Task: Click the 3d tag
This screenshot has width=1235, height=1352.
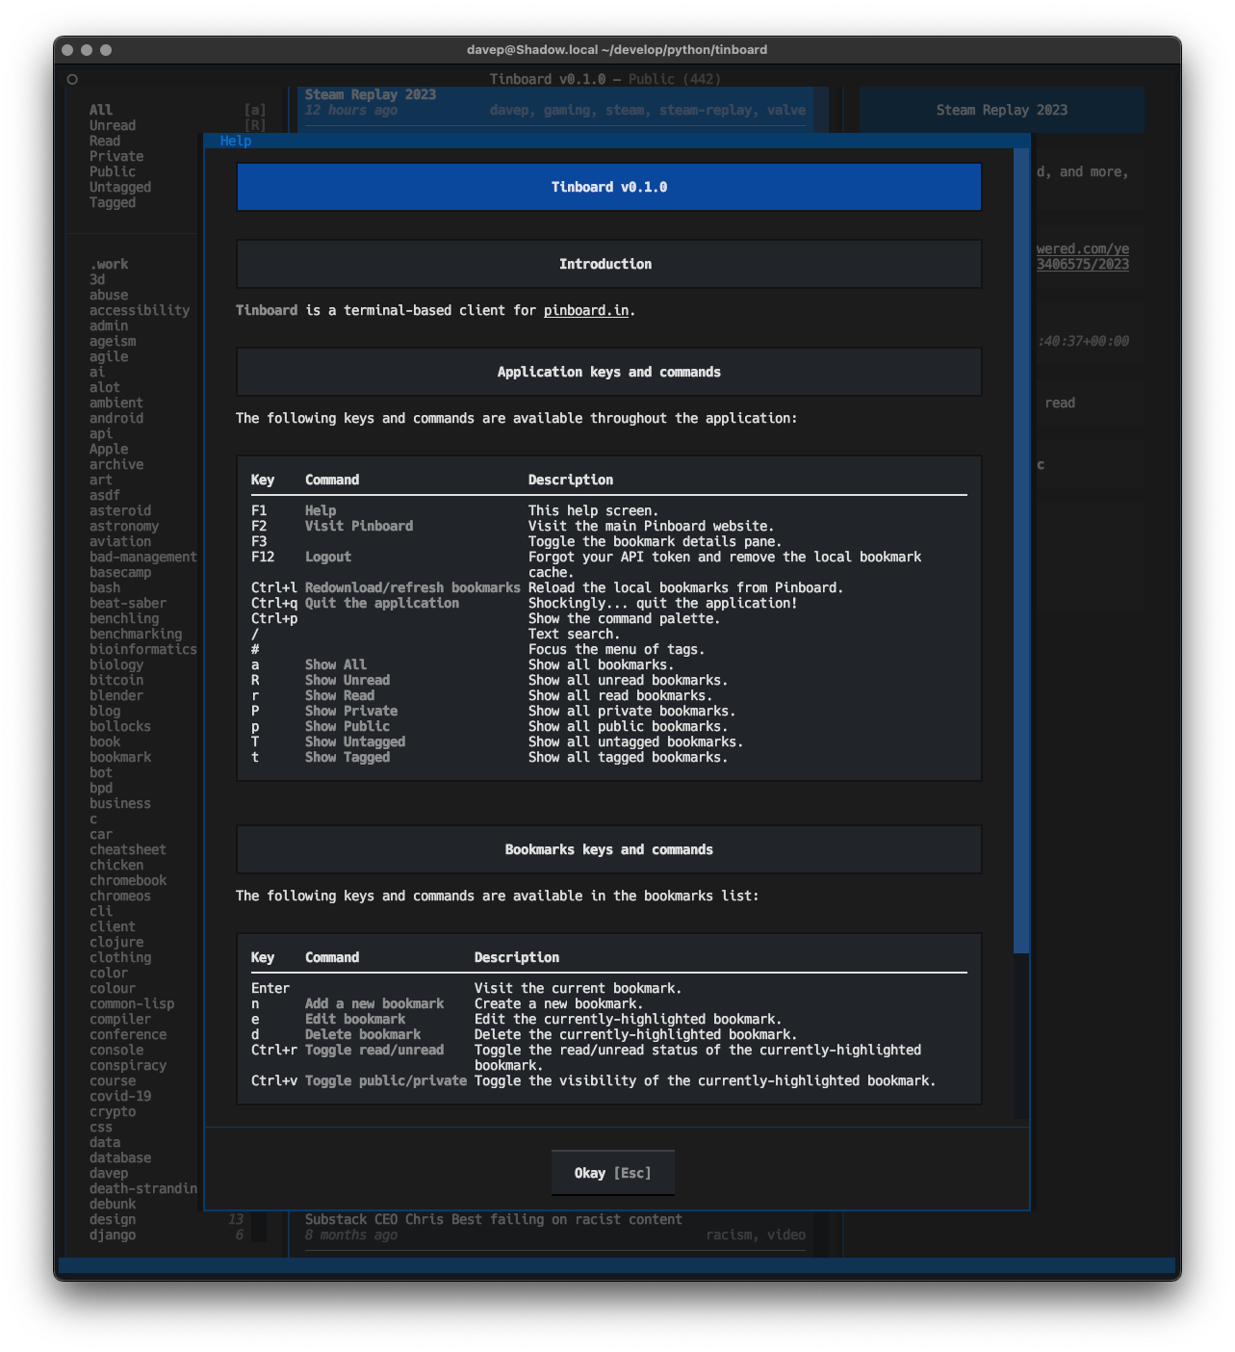Action: (x=97, y=279)
